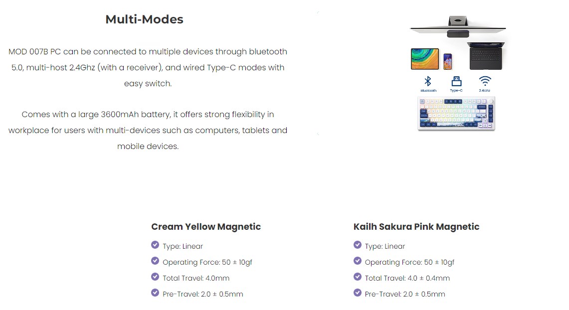
Task: Click checkmark next to Total Travel: 4.0 ± 0.4mm
Action: (x=358, y=277)
